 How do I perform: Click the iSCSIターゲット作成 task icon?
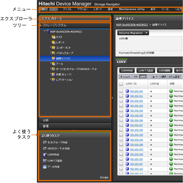(45, 148)
